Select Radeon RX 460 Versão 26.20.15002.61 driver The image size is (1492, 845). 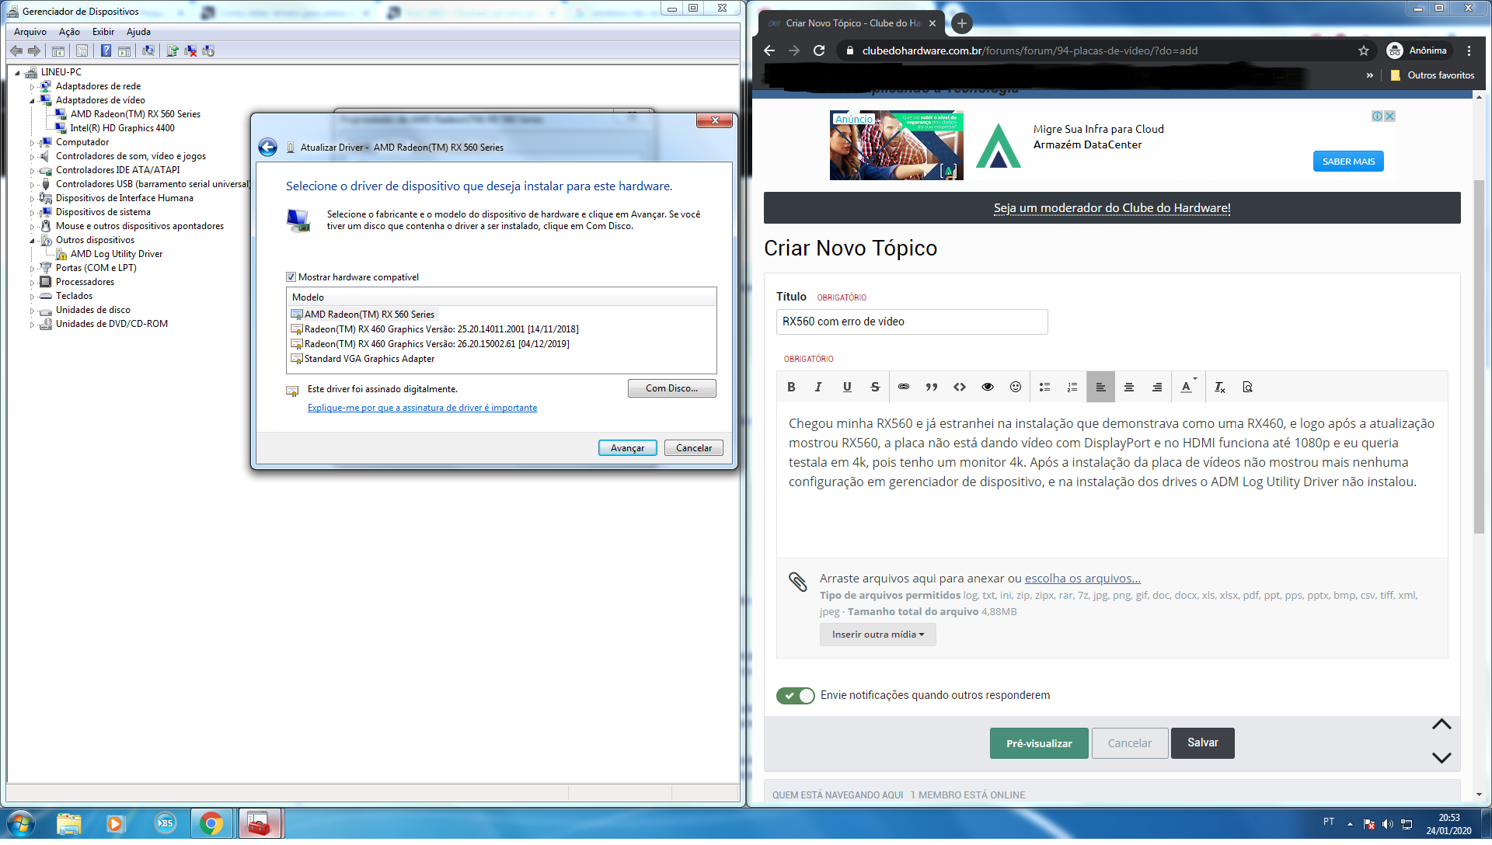tap(437, 344)
